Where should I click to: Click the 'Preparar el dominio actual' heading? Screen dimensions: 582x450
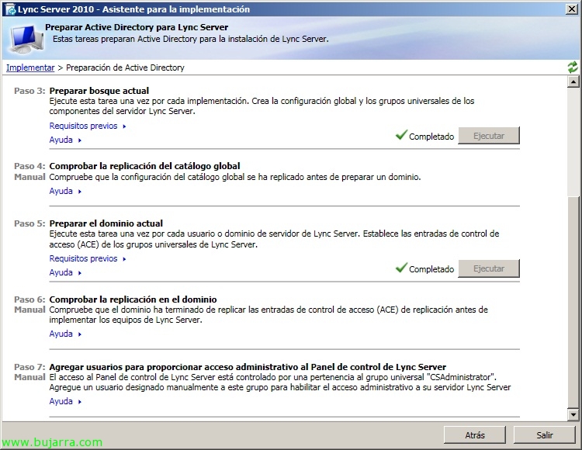click(106, 223)
